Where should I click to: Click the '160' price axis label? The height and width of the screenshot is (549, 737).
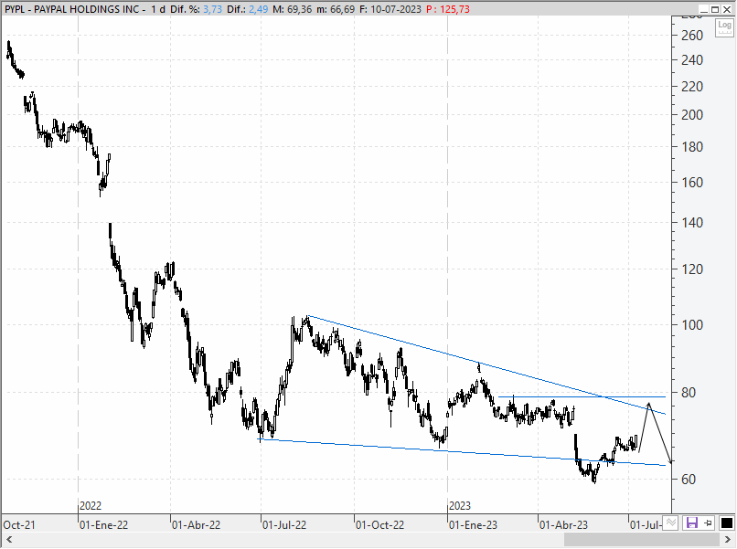pyautogui.click(x=692, y=182)
